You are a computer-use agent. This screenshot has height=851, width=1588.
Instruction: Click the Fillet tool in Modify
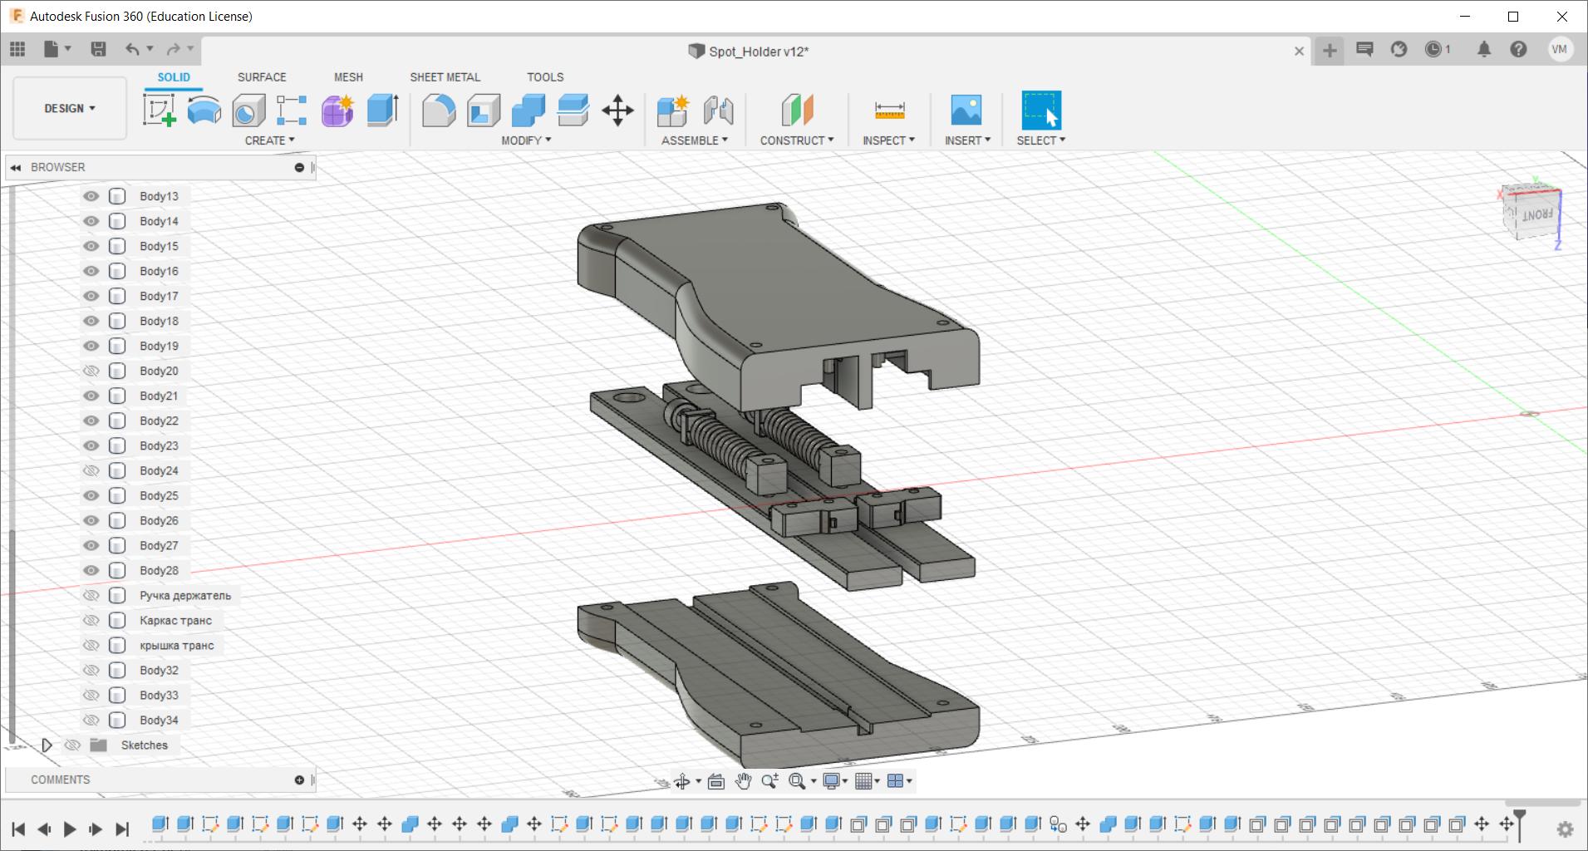tap(438, 110)
